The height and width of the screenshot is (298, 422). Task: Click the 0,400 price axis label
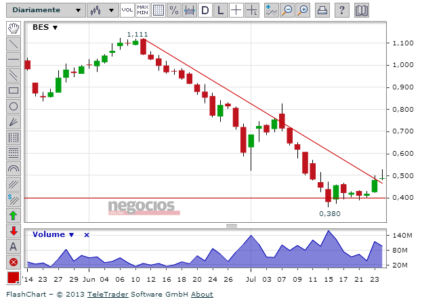(x=403, y=198)
